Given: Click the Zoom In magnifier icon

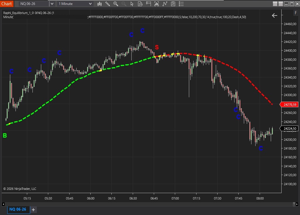Looking at the screenshot, I should (116, 4).
